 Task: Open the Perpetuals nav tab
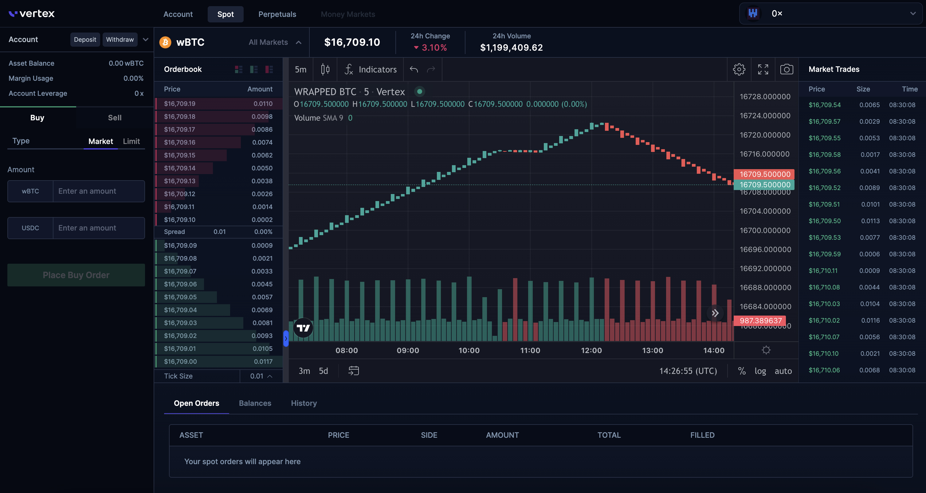click(x=277, y=14)
